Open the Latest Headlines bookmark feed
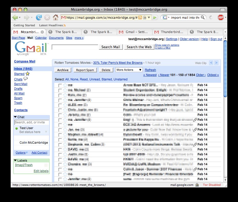The image size is (238, 202). click(52, 25)
